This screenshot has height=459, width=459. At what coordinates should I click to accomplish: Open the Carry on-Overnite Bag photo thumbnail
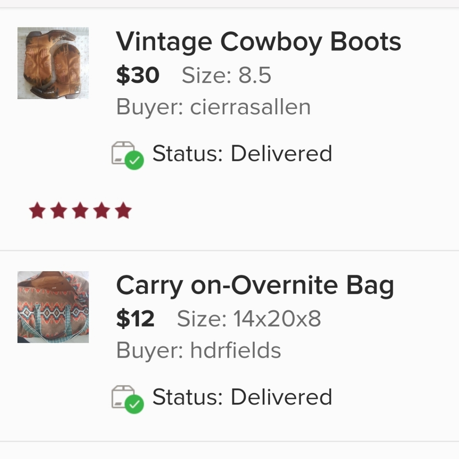53,307
